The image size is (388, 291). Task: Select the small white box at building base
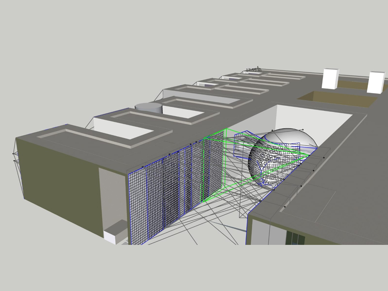click(115, 232)
